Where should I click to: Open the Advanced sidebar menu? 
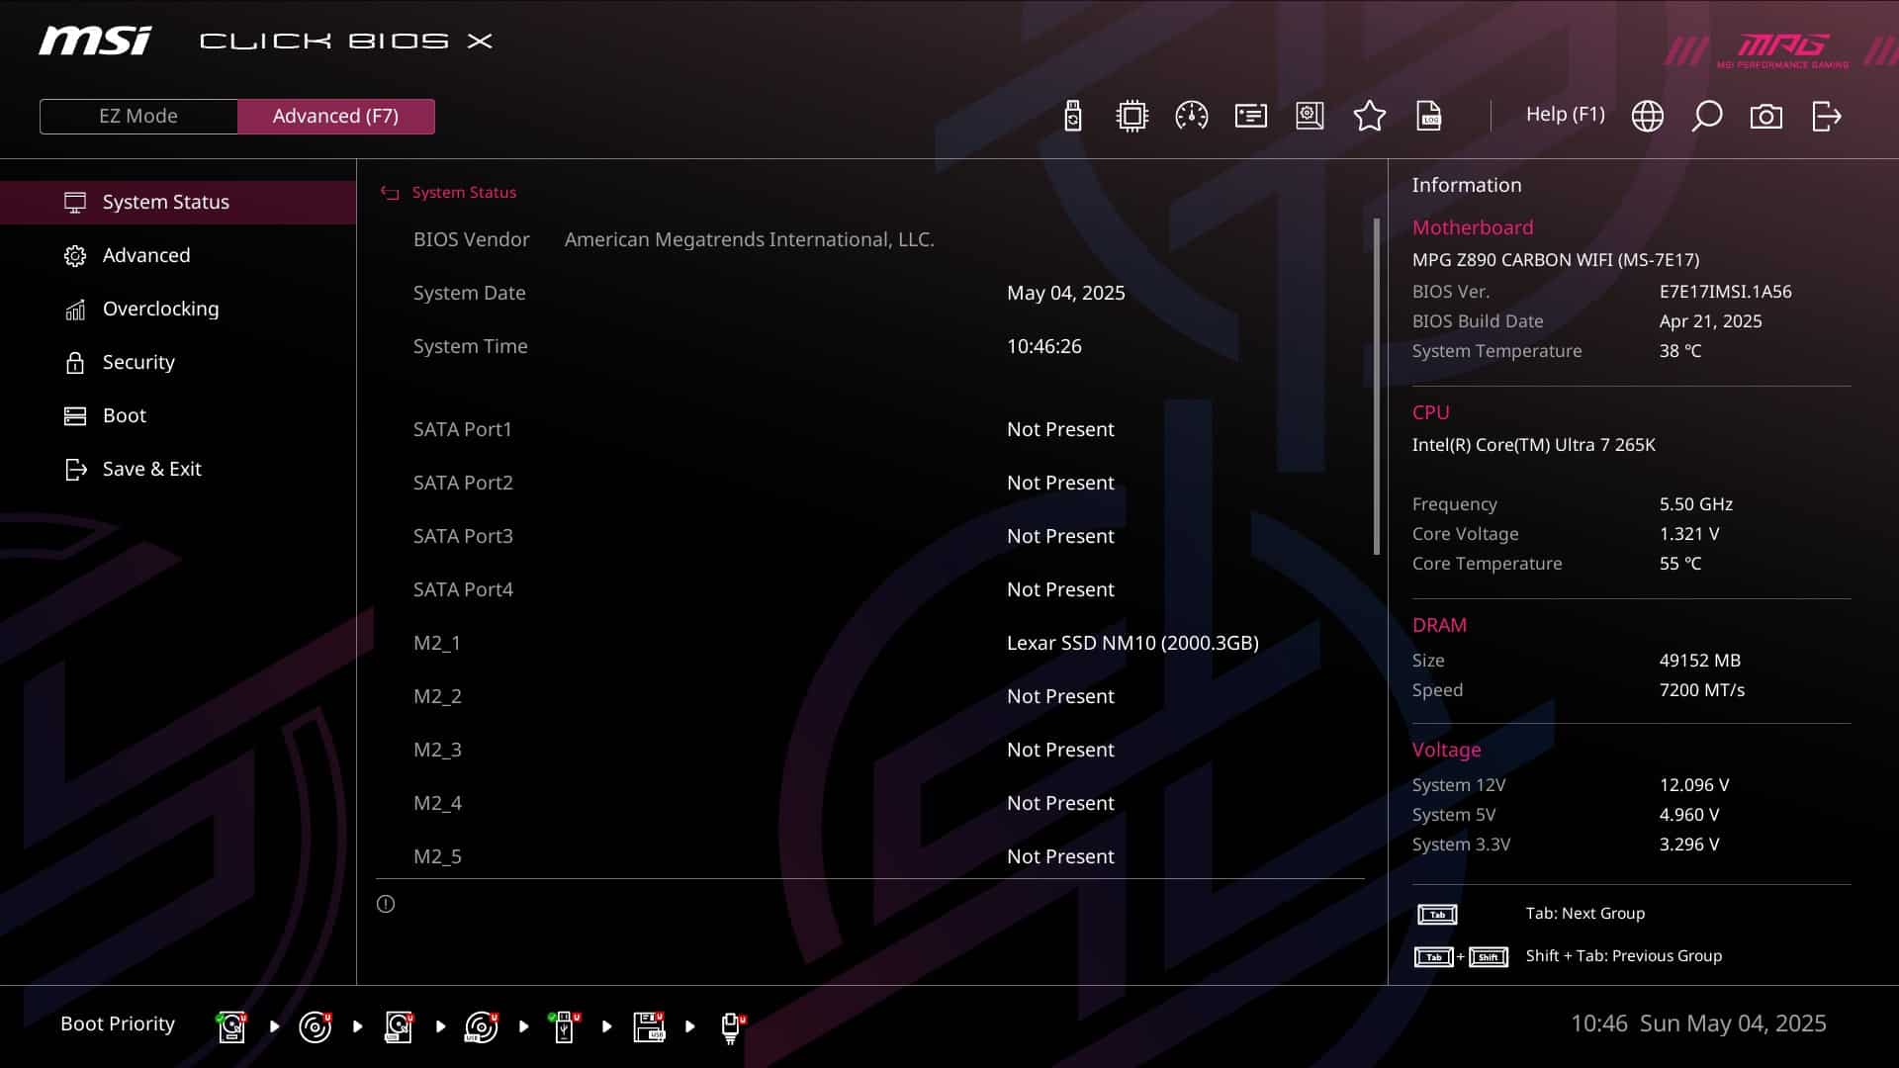[x=178, y=255]
